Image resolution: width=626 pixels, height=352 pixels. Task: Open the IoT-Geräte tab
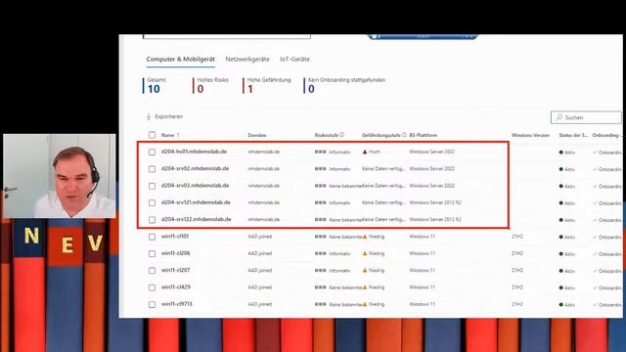(294, 59)
